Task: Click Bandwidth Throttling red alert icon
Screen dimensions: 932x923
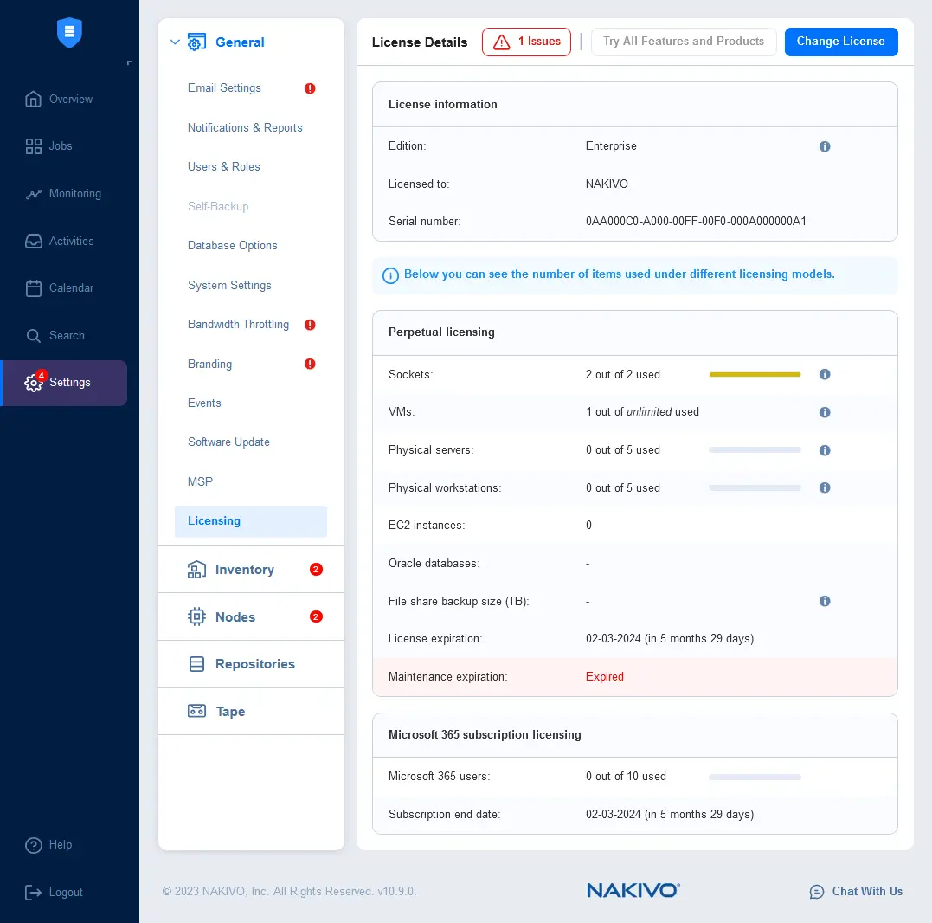Action: (310, 325)
